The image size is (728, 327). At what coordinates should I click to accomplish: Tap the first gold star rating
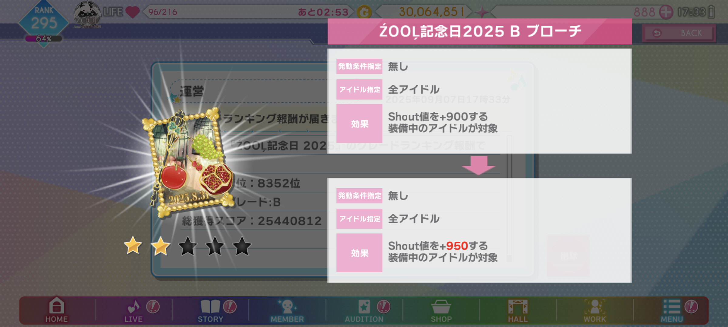coord(133,246)
